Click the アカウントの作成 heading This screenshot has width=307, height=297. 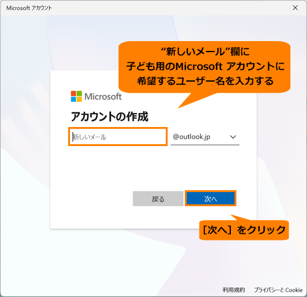tap(109, 117)
